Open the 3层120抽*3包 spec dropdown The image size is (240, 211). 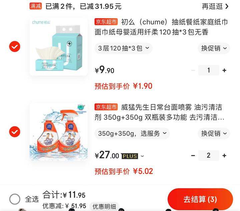point(124,48)
